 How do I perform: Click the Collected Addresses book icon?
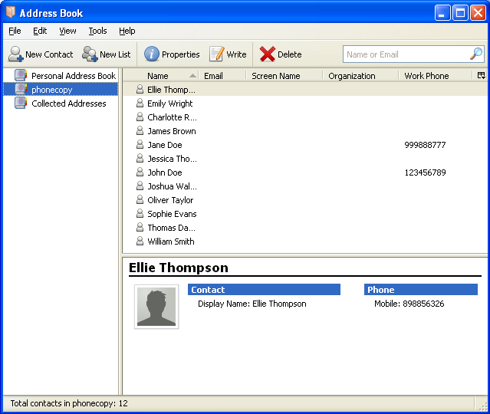click(x=21, y=103)
